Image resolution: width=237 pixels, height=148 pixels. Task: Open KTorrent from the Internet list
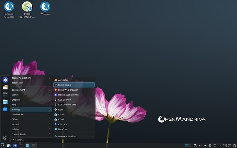(74, 124)
